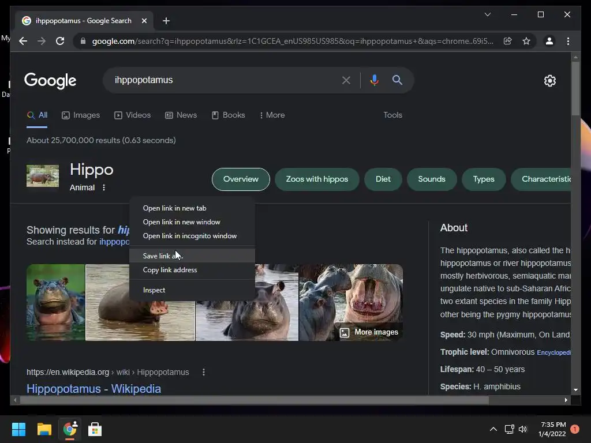Click the forward navigation arrow

[42, 41]
